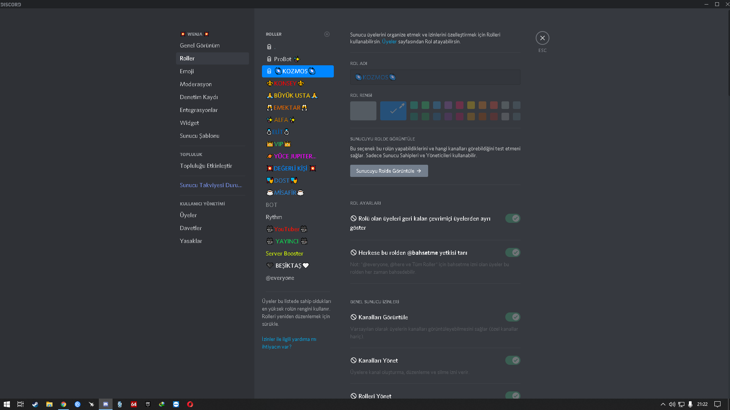Close settings with the ESC X button

[542, 38]
